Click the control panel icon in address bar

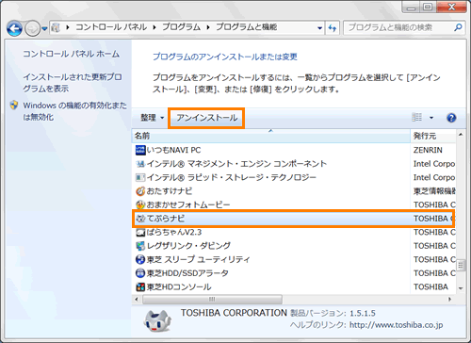pos(56,27)
